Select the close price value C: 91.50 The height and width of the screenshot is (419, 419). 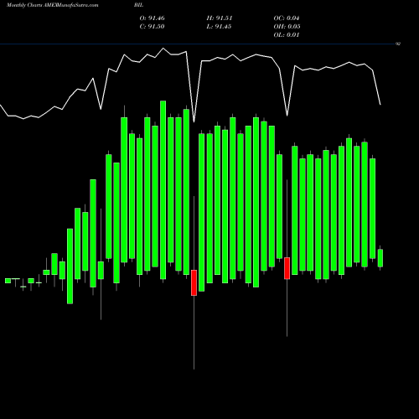tap(153, 27)
